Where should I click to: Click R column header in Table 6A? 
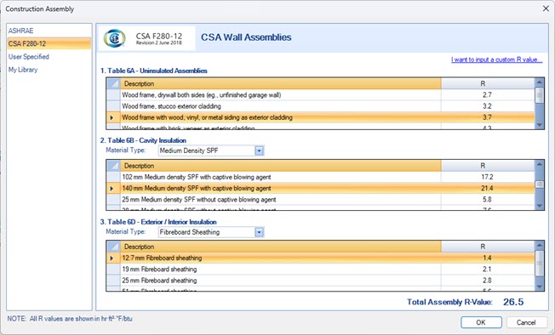click(x=488, y=83)
